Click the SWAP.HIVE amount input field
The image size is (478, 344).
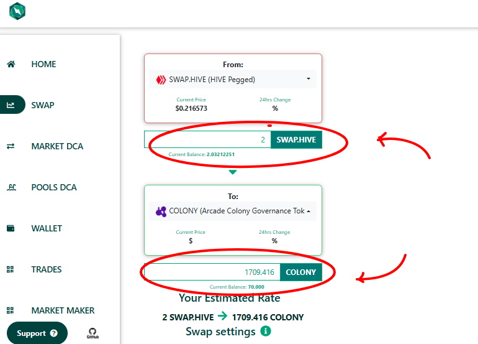pos(207,139)
